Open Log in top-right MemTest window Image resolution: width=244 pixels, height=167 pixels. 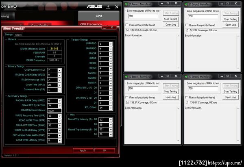(231, 25)
